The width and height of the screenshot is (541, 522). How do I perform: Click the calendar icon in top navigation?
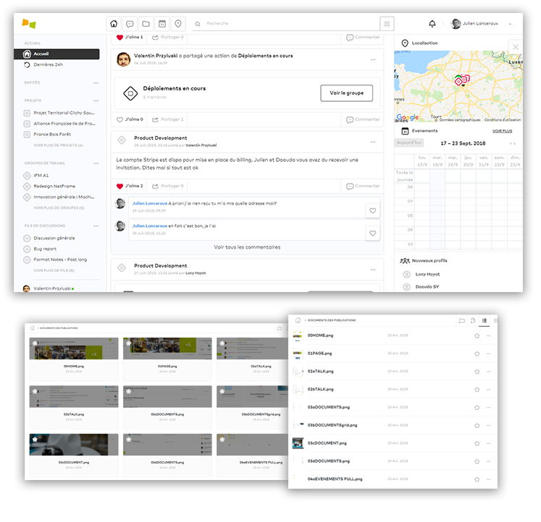tap(162, 23)
